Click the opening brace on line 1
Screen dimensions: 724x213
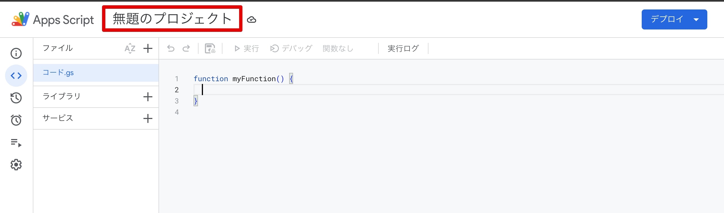[291, 79]
